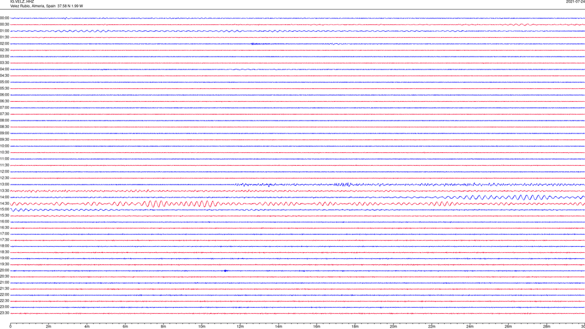
Task: Click the 24m axis tick label
Action: [x=470, y=327]
